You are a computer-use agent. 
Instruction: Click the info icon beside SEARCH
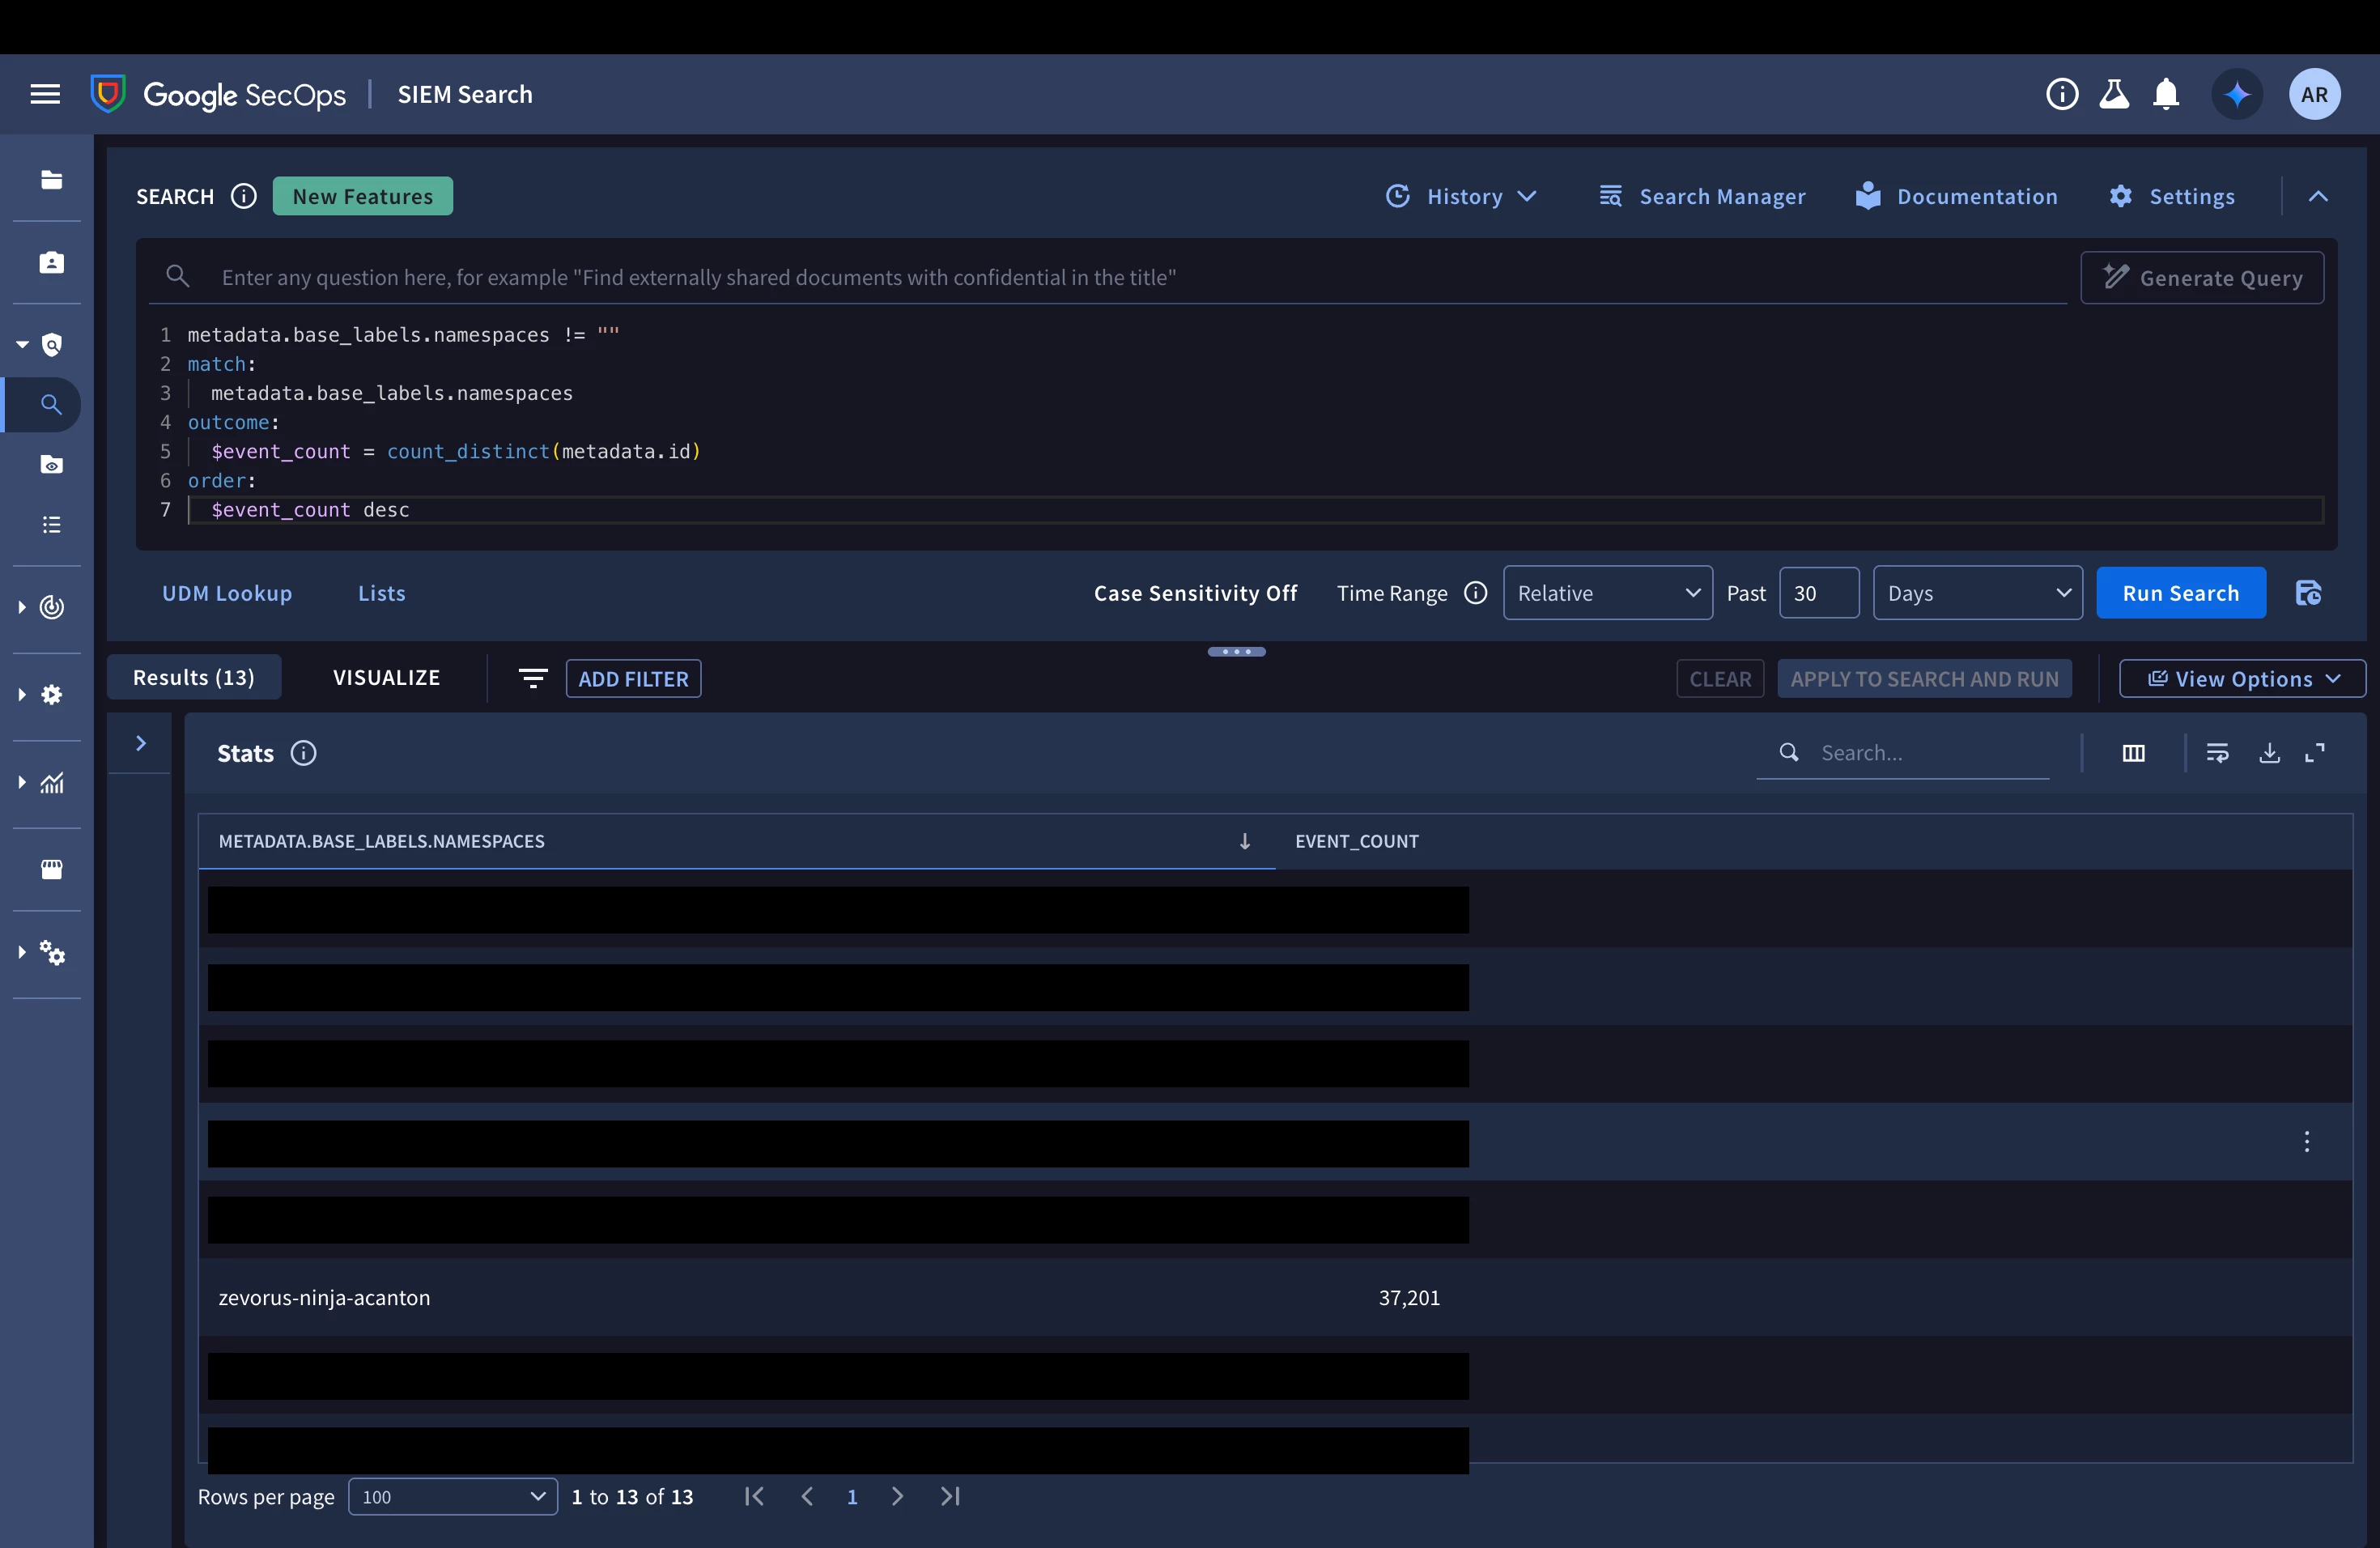coord(243,196)
